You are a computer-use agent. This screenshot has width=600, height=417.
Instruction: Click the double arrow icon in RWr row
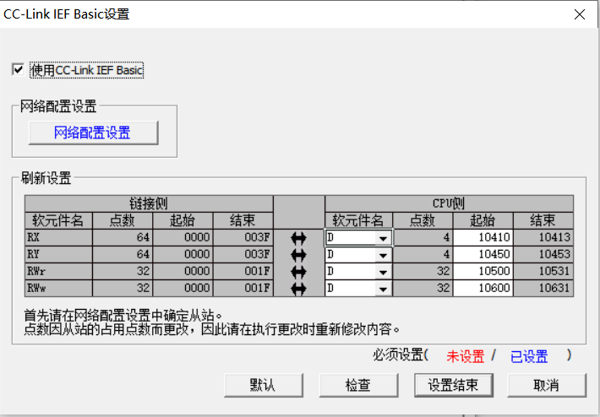click(298, 272)
